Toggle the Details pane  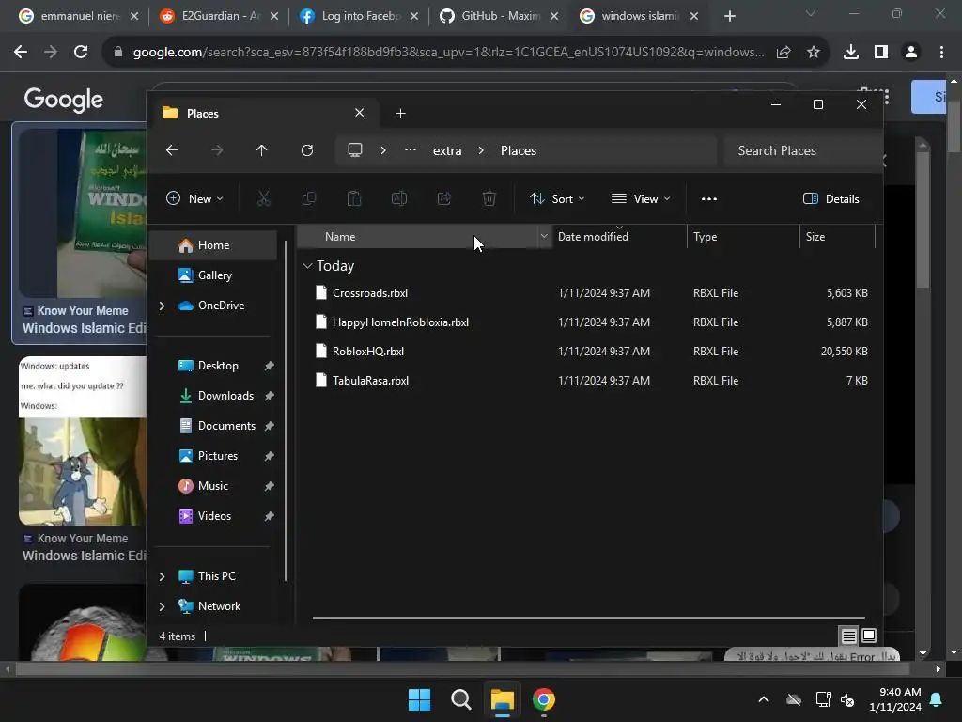click(831, 199)
